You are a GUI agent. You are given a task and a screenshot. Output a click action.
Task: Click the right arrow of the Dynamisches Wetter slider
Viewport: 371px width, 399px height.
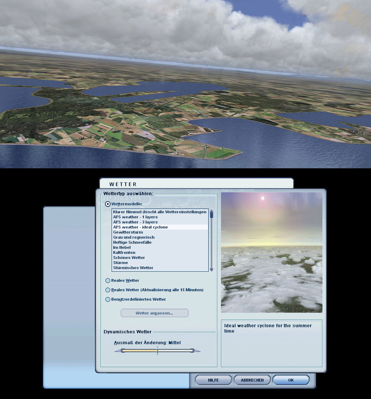pyautogui.click(x=197, y=350)
